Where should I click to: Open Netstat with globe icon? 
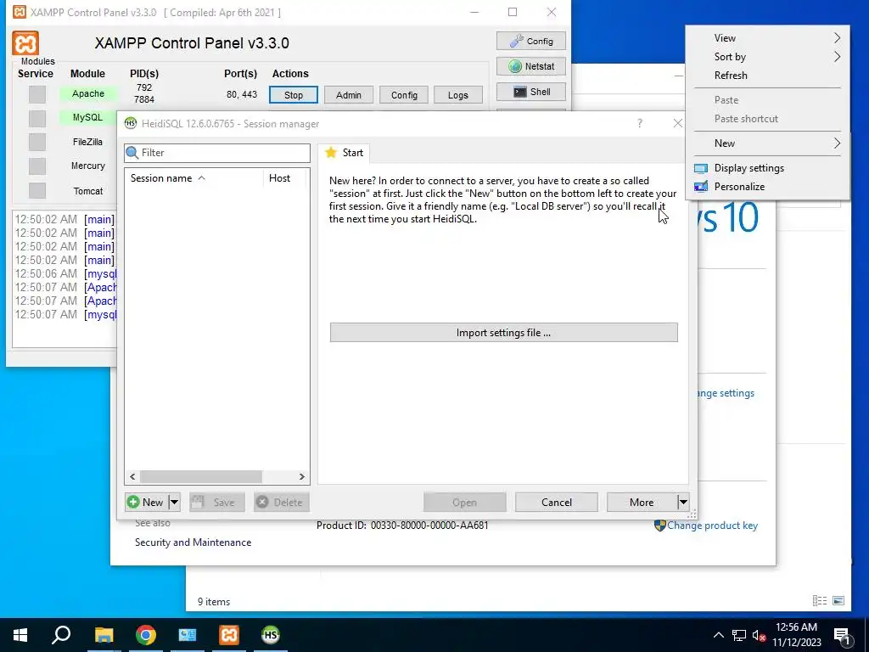point(531,66)
